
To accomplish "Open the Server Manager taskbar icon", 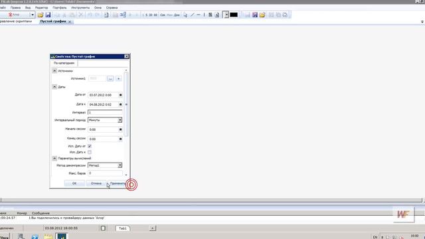I will [21, 236].
